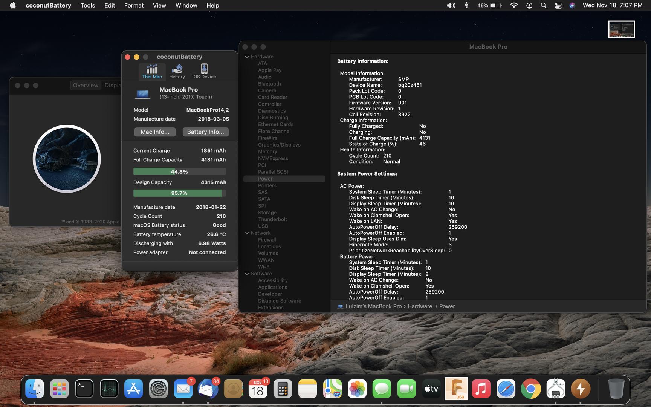Open Launchpad from the Dock
Image resolution: width=651 pixels, height=407 pixels.
click(x=59, y=389)
